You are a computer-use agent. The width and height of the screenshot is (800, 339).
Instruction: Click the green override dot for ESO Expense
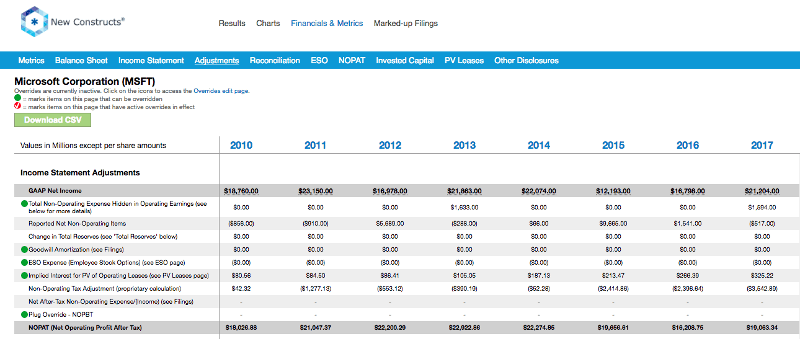click(25, 262)
